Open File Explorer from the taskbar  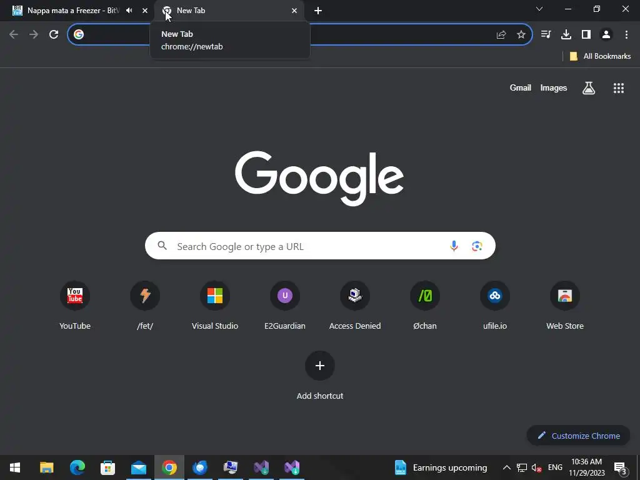(46, 467)
